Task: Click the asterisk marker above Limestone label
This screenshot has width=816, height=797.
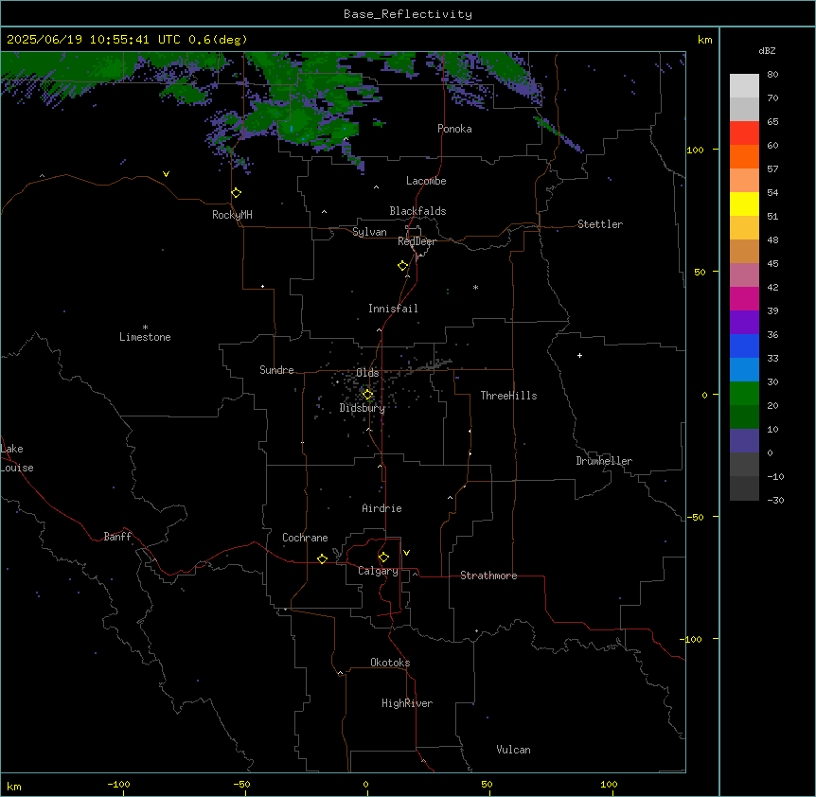Action: click(x=145, y=328)
